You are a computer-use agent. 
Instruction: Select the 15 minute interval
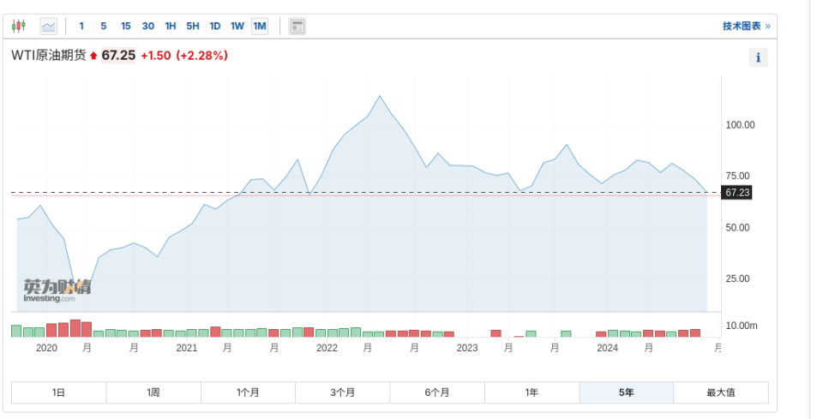[125, 26]
